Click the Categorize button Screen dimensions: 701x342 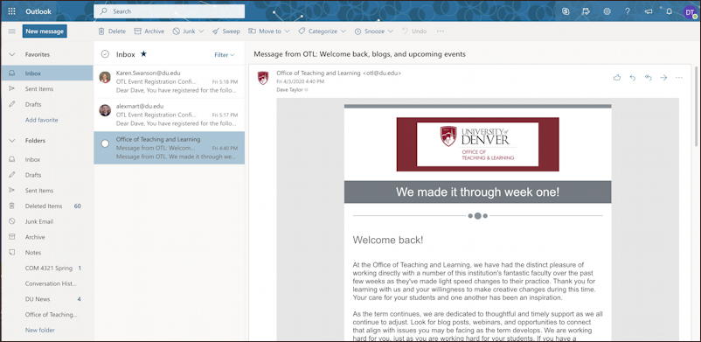click(x=318, y=31)
